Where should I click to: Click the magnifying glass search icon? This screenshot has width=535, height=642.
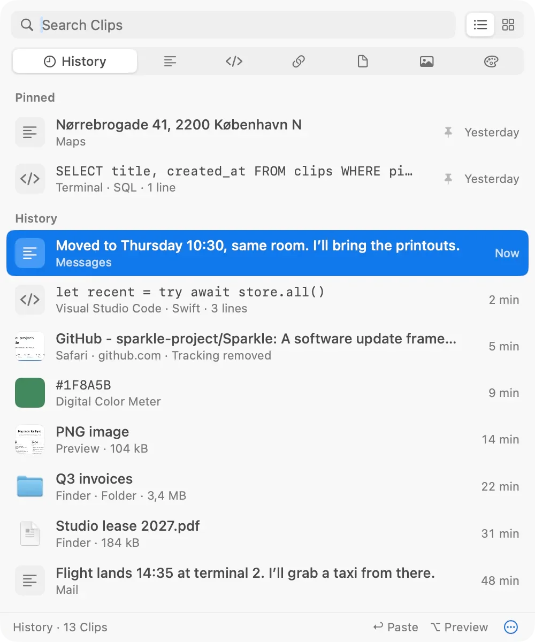tap(27, 25)
